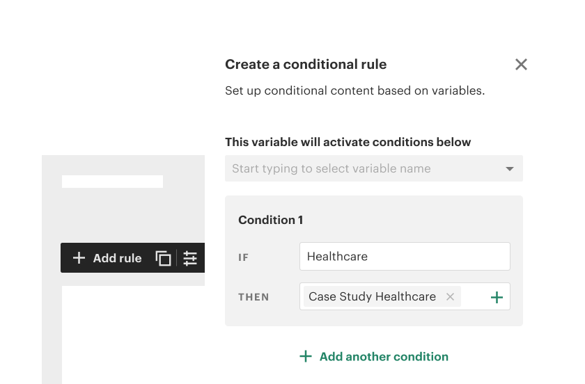Close the Create a conditional rule dialog
The height and width of the screenshot is (384, 585).
click(x=521, y=65)
